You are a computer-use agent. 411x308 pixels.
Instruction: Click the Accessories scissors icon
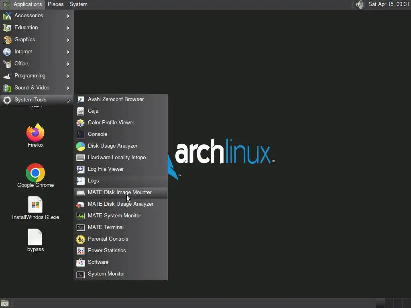click(7, 16)
